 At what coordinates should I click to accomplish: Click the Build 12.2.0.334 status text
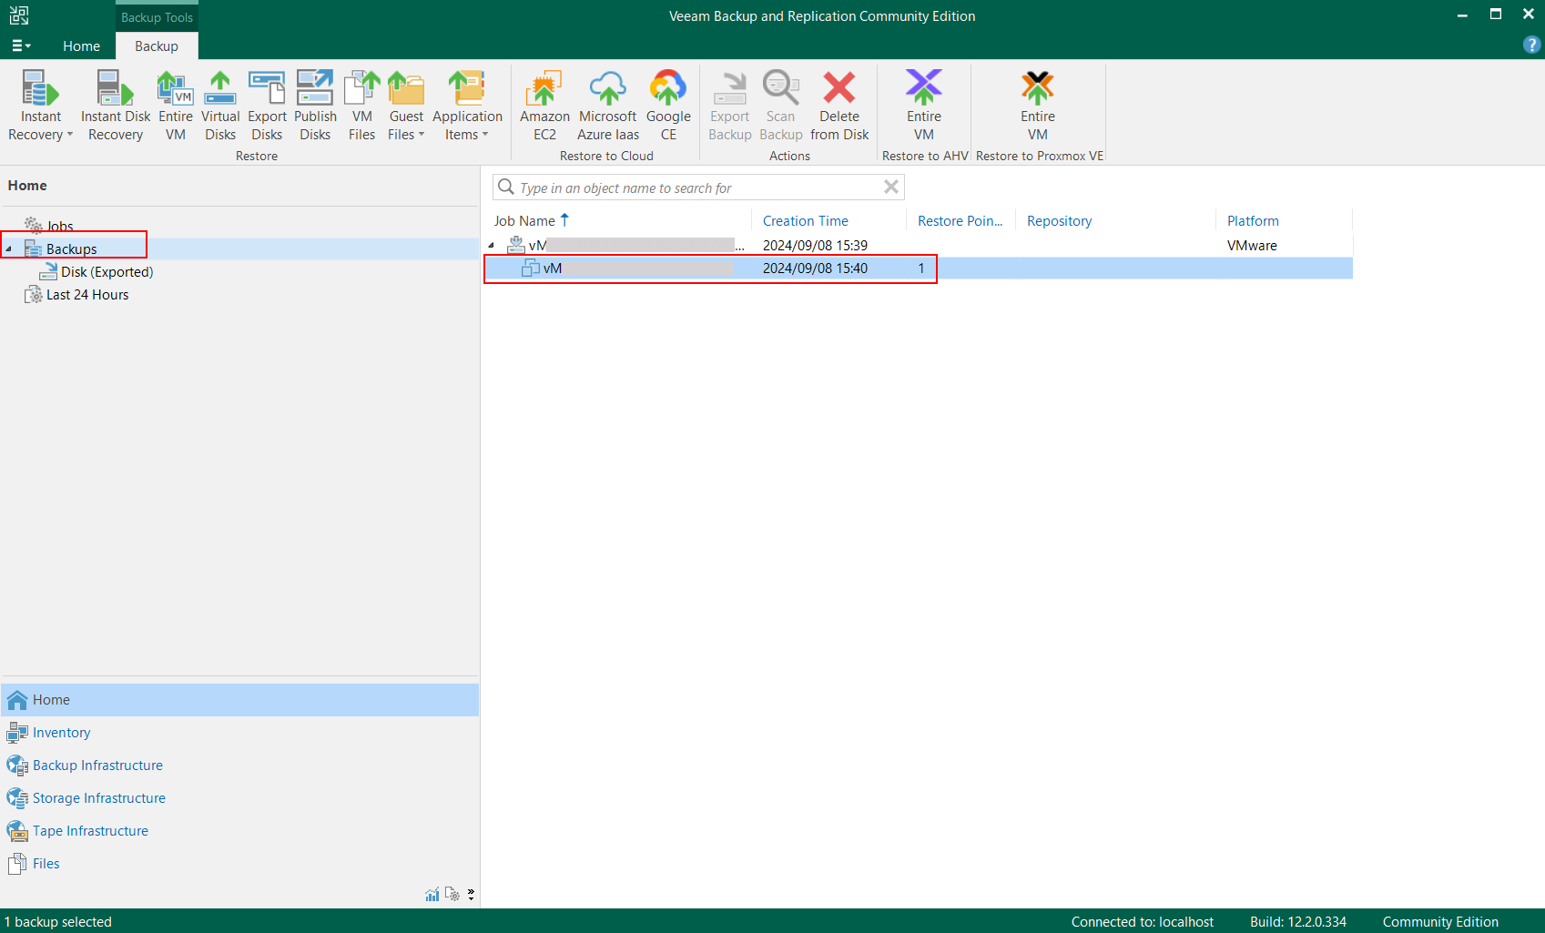1297,921
